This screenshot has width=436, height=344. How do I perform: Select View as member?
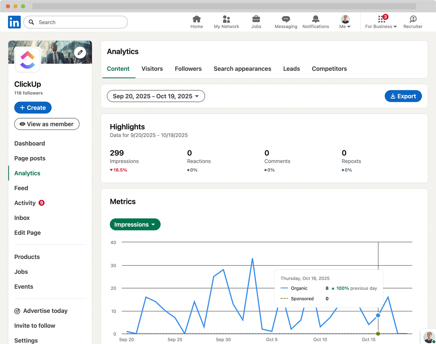[47, 124]
